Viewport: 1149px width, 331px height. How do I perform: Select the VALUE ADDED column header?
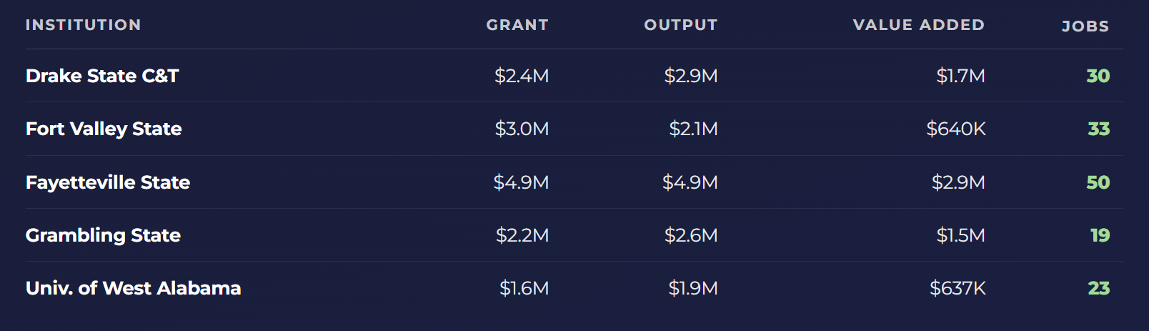(x=918, y=25)
